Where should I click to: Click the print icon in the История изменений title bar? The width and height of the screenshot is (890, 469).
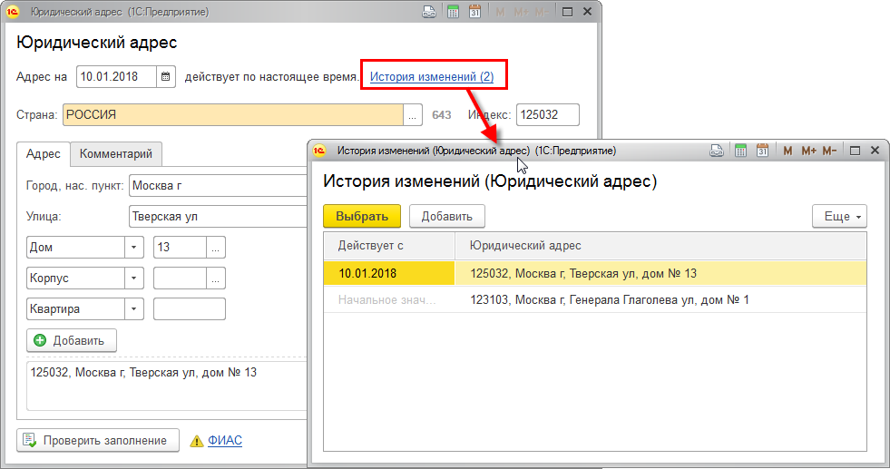[717, 150]
